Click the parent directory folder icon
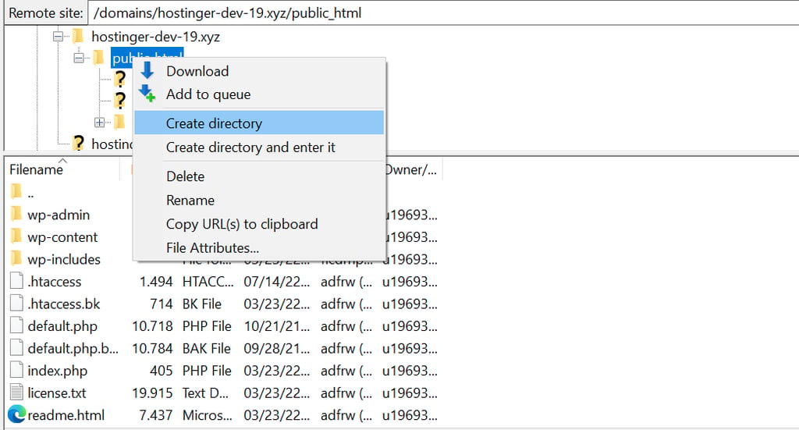This screenshot has width=799, height=430. click(x=16, y=191)
